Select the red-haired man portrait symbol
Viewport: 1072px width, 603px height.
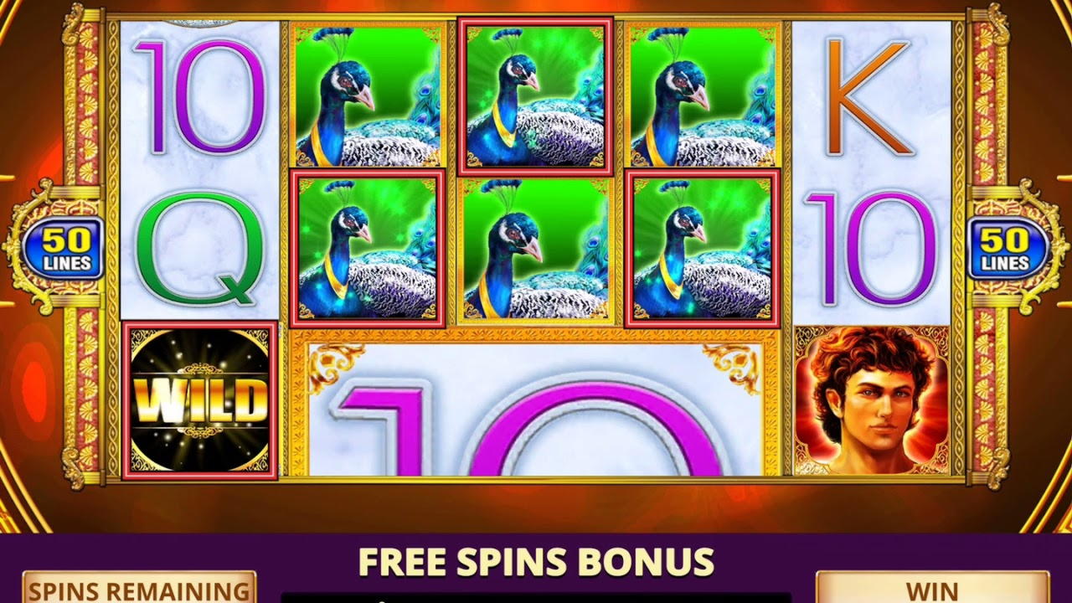(871, 402)
